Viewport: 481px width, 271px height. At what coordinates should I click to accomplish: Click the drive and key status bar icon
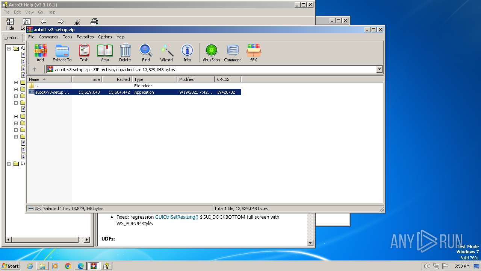coord(35,209)
